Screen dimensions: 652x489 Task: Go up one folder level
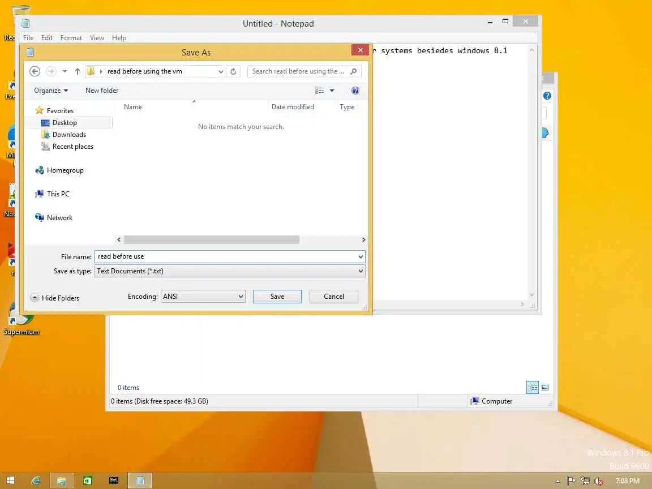(x=78, y=71)
